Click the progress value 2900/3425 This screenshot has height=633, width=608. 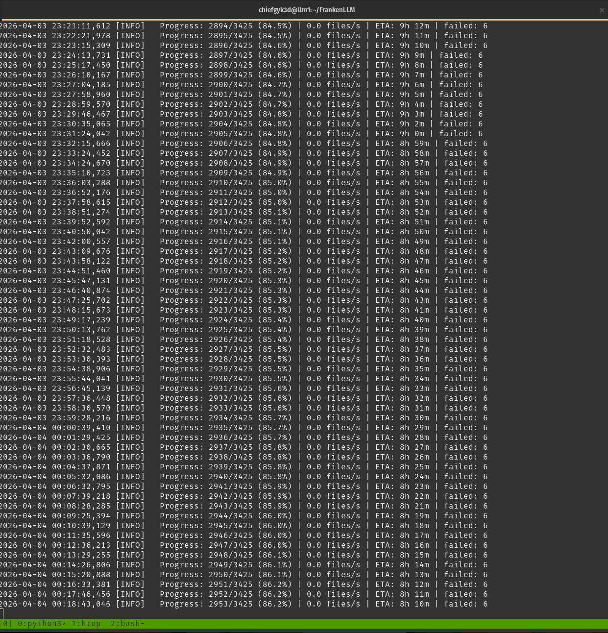(x=231, y=85)
